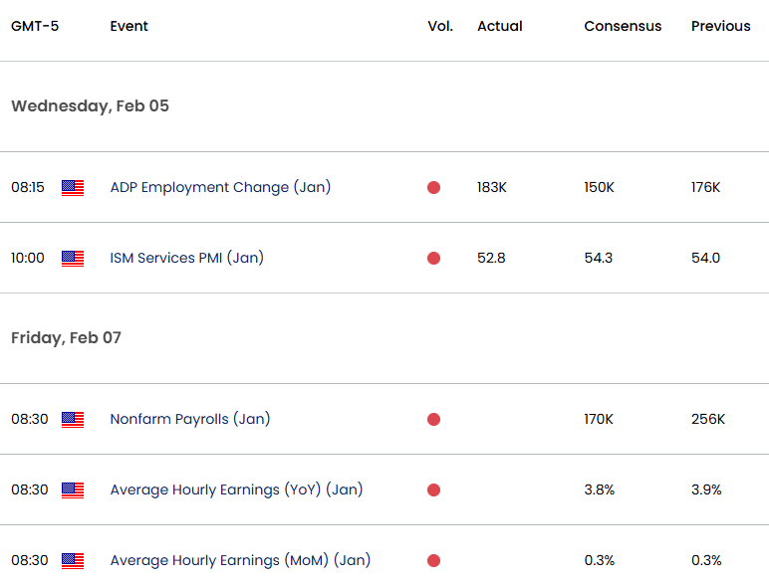Click the US flag beside Nonfarm Payrolls

point(73,420)
